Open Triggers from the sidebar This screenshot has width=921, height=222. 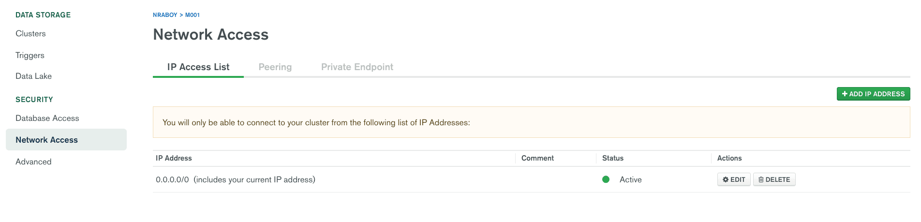pos(30,55)
